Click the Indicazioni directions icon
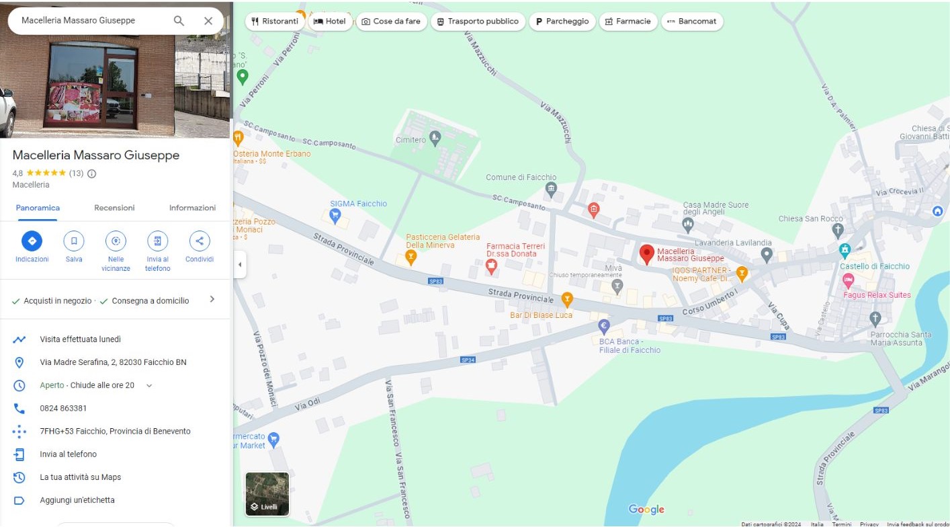Viewport: 950px width, 527px height. [32, 241]
